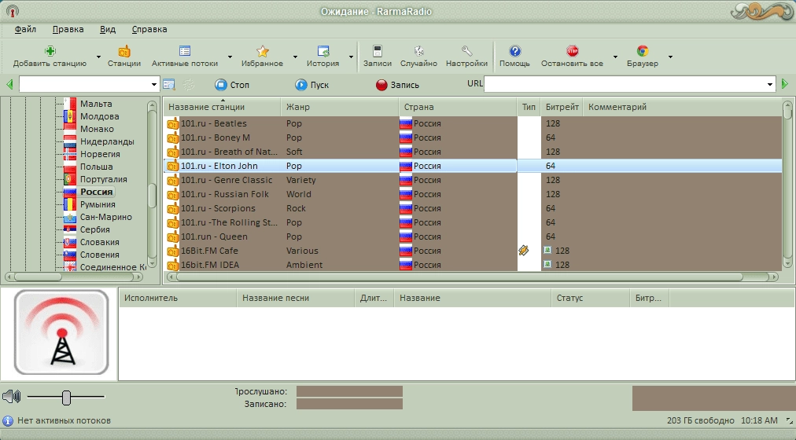Click the green back arrow by search box
This screenshot has width=796, height=440.
click(x=9, y=84)
